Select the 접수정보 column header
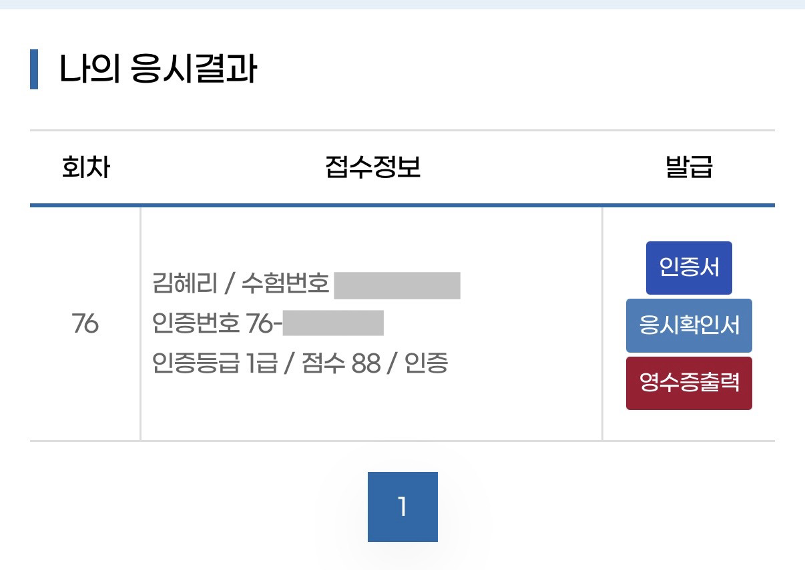This screenshot has height=570, width=805. click(x=372, y=168)
